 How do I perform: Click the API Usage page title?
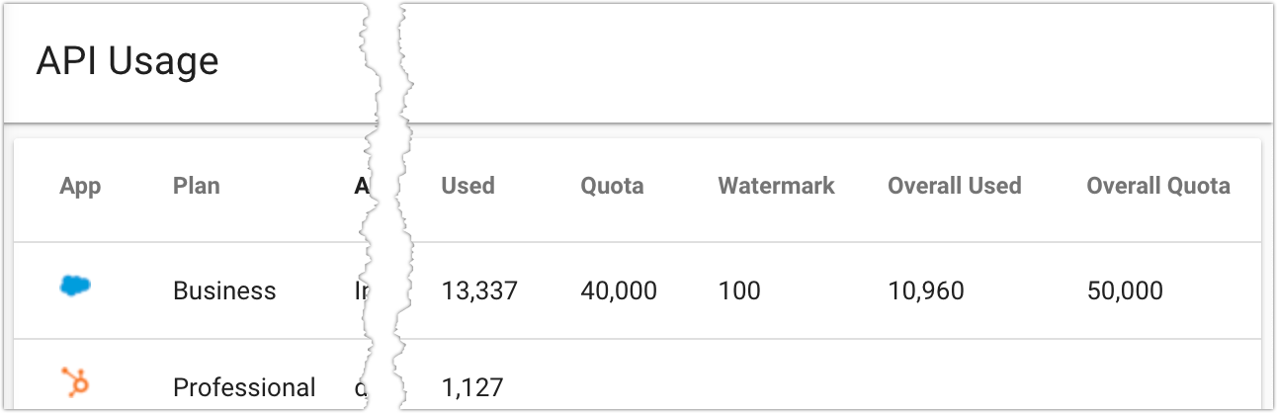[128, 61]
